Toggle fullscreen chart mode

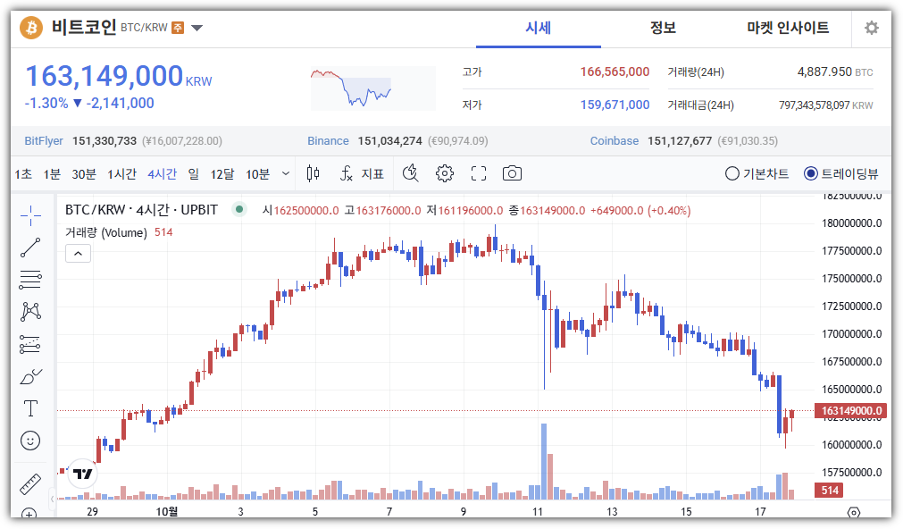tap(478, 173)
